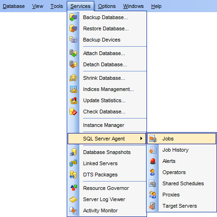Click the Resource Governor shapes icon

tap(73, 188)
